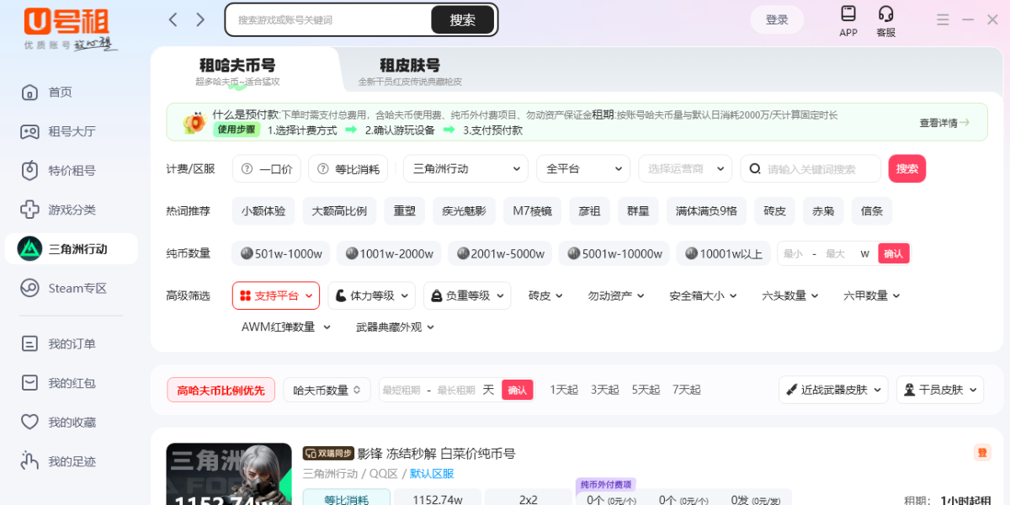This screenshot has height=505, width=1010.
Task: Open the 全平台 platform dropdown
Action: pyautogui.click(x=583, y=168)
